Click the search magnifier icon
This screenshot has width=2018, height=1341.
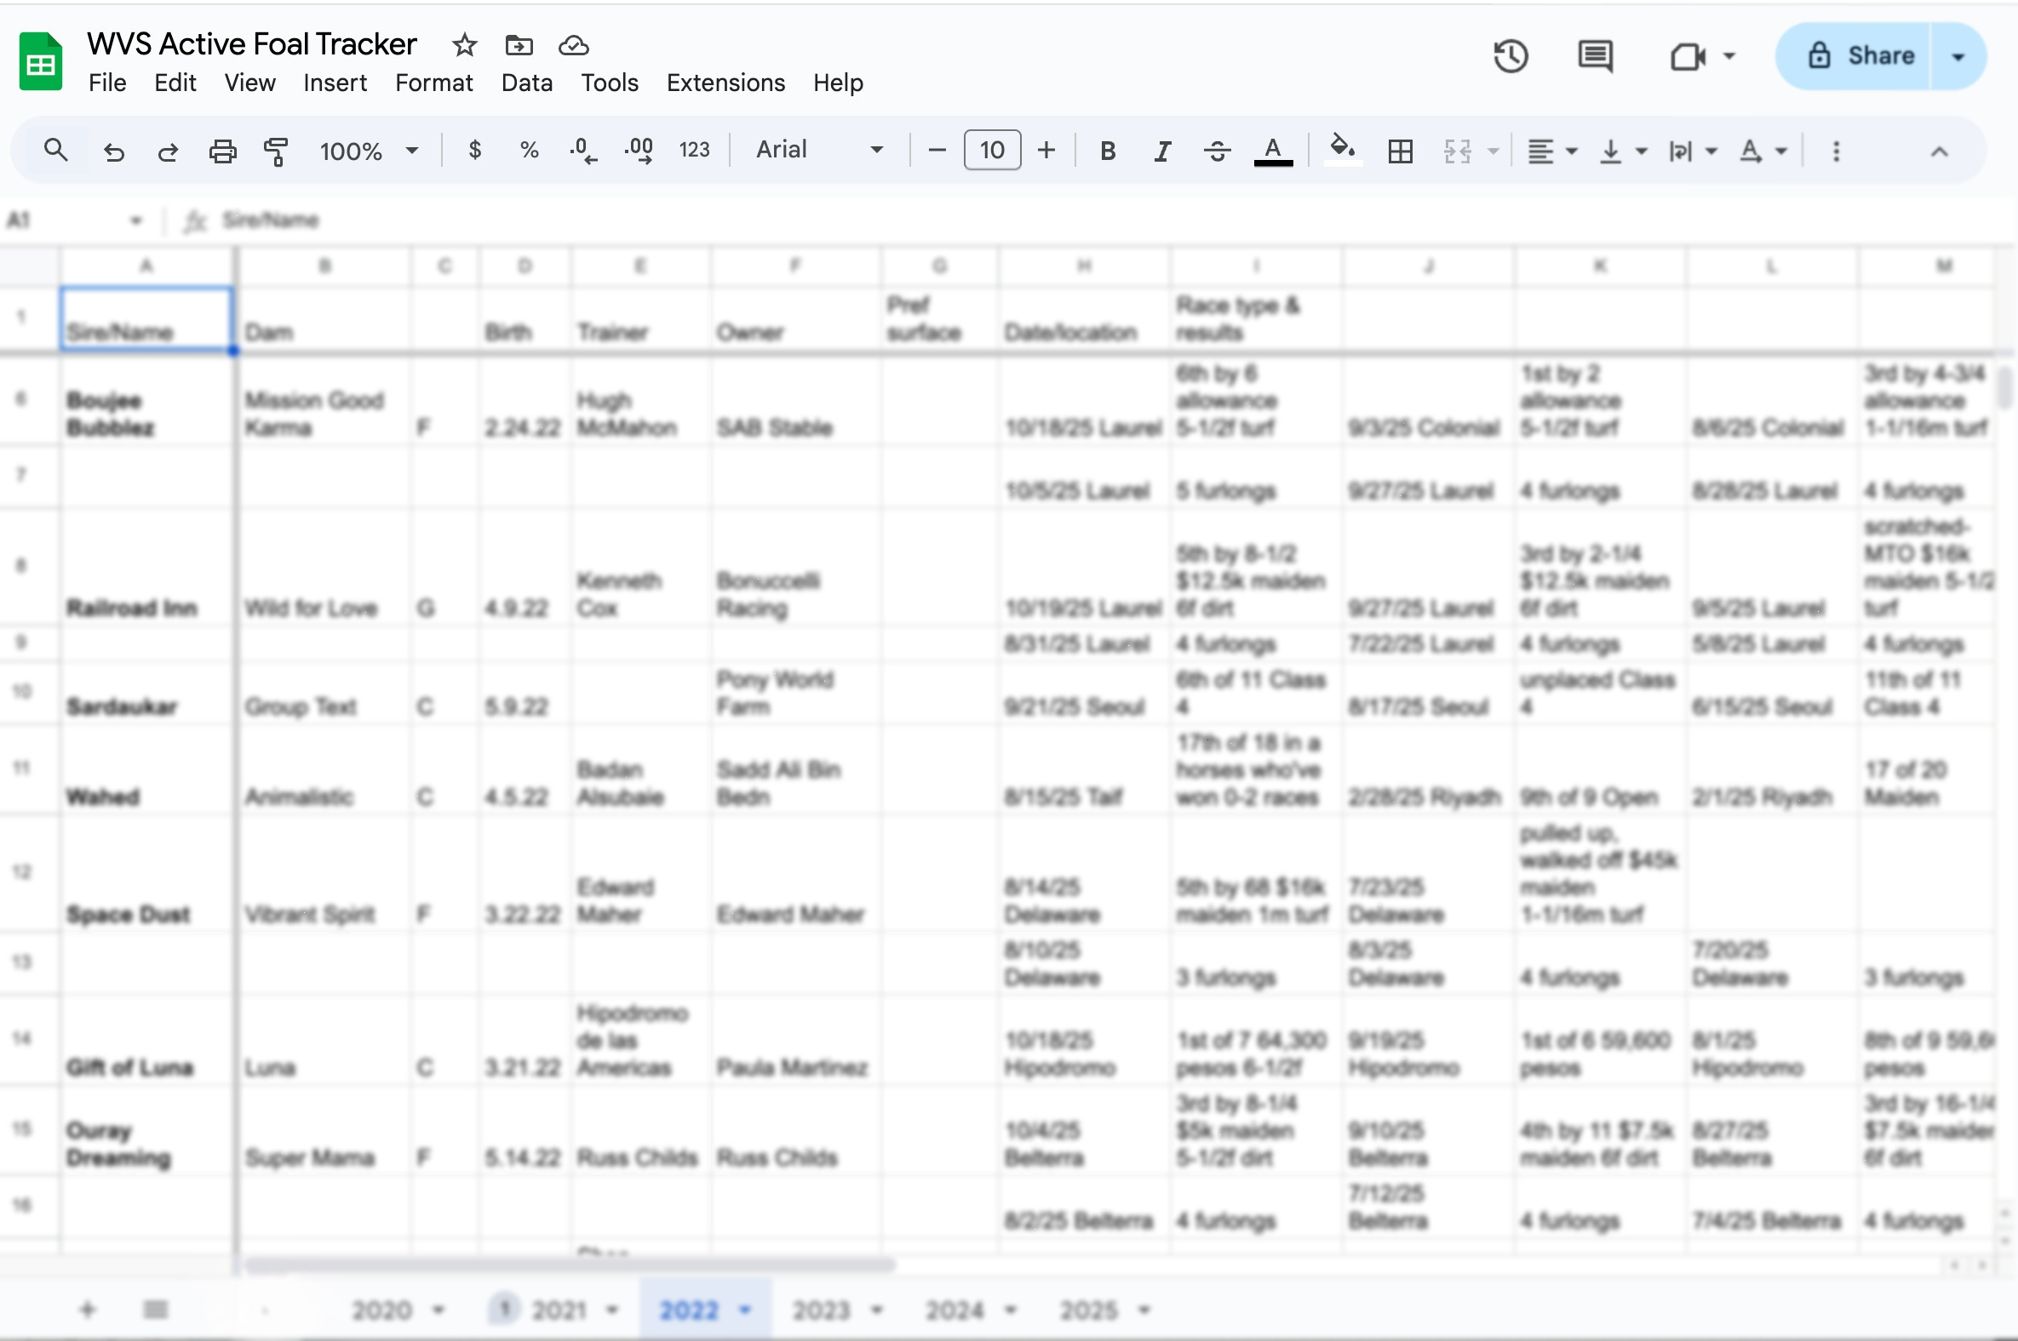point(56,151)
